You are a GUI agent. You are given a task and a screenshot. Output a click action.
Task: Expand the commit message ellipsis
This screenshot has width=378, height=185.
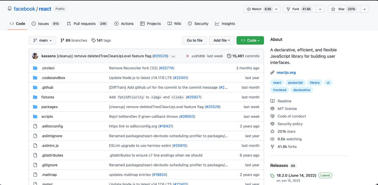click(173, 56)
